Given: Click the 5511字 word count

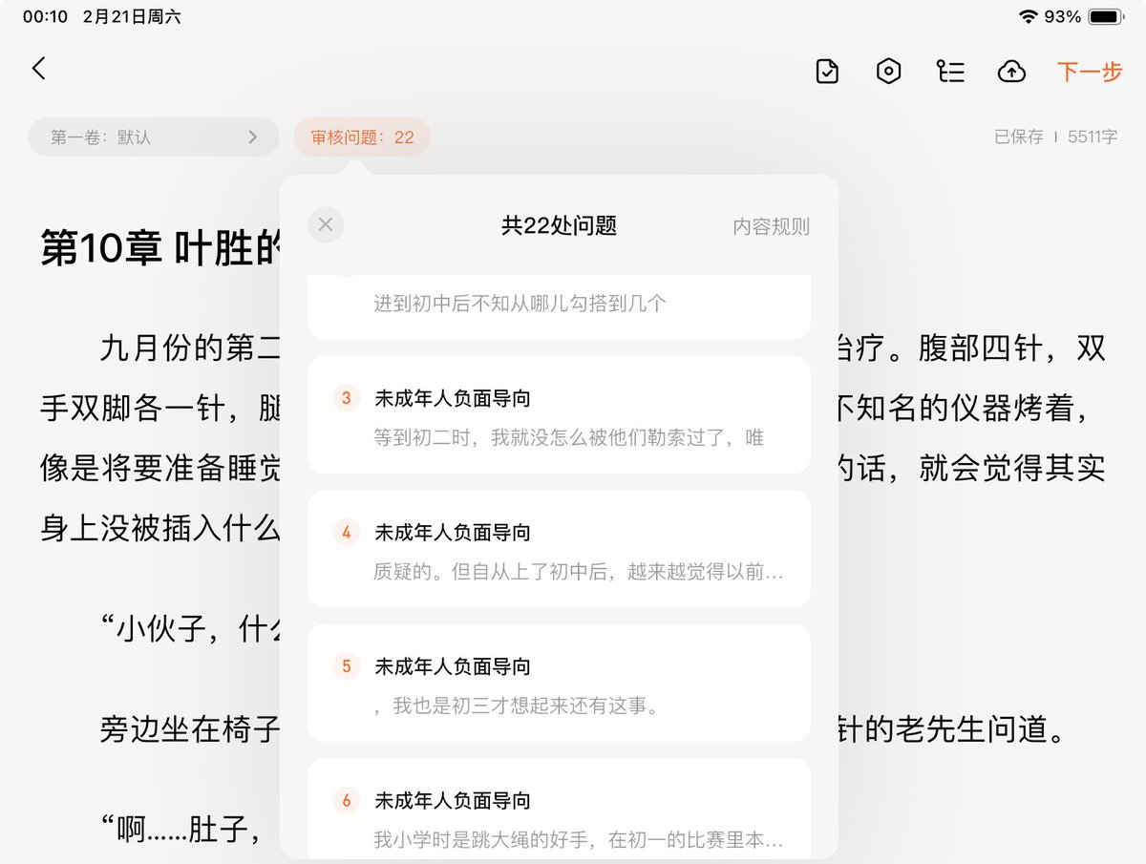Looking at the screenshot, I should [1093, 137].
